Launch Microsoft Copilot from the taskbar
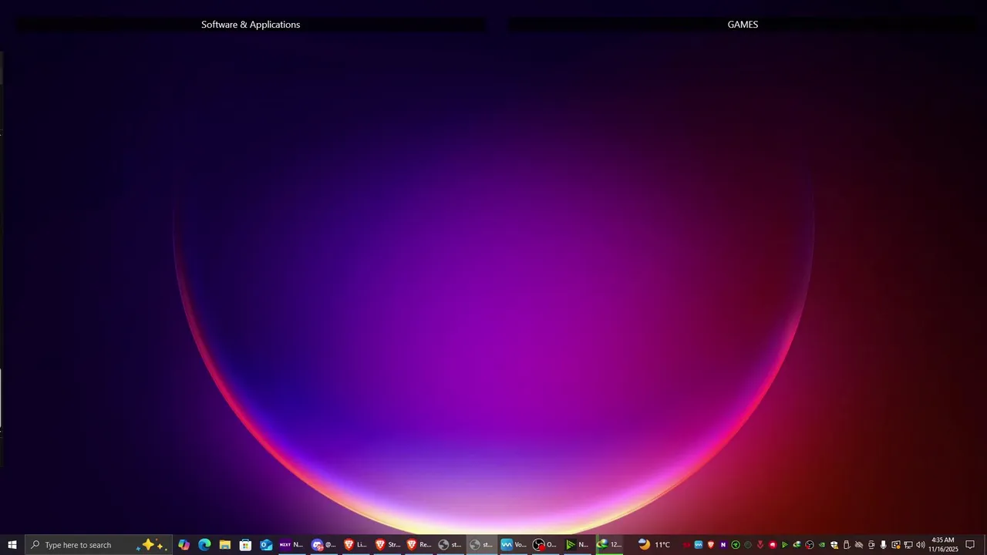Screen dimensions: 987x555 [184, 545]
